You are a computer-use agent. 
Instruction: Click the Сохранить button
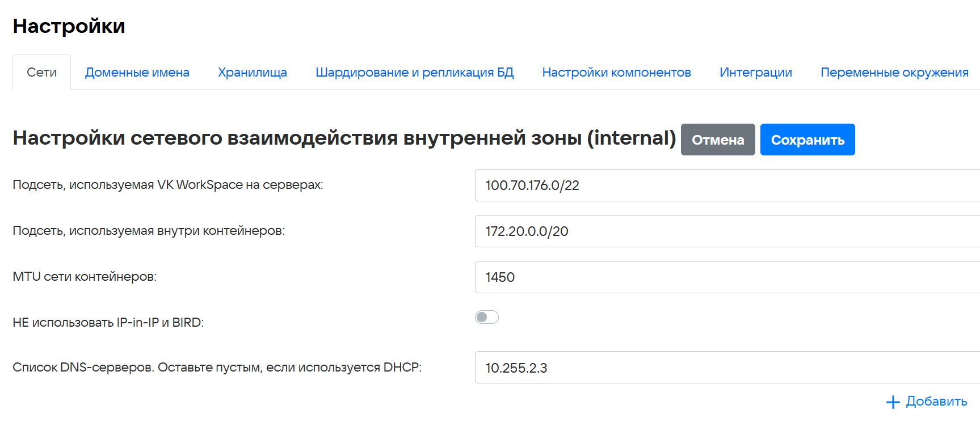coord(807,140)
